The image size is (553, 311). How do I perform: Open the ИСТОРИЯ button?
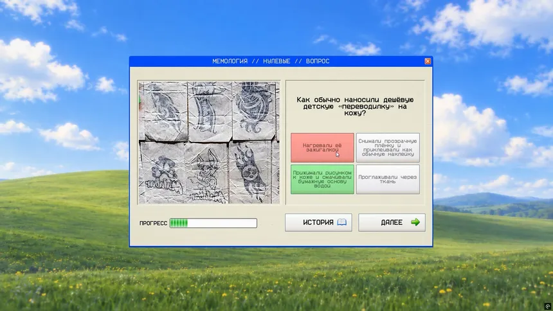point(318,222)
